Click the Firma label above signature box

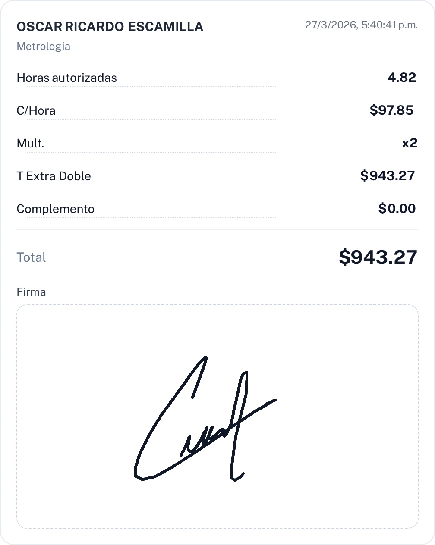(x=31, y=292)
